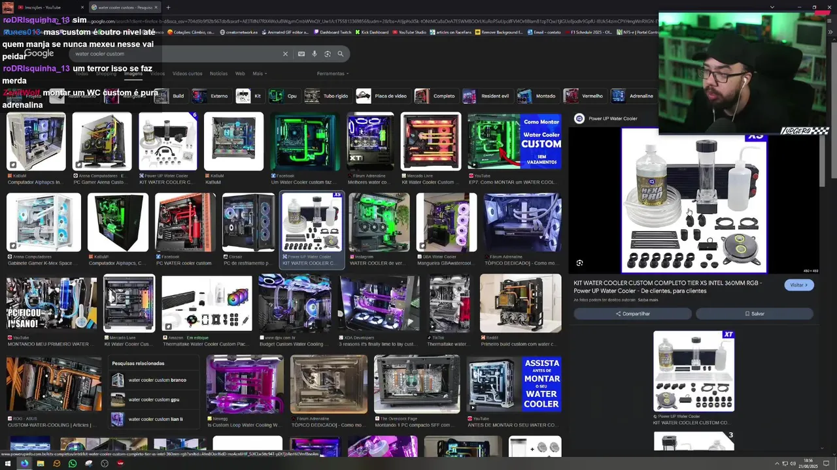Open YouTube Studio bookmark
The image size is (837, 470).
(409, 32)
